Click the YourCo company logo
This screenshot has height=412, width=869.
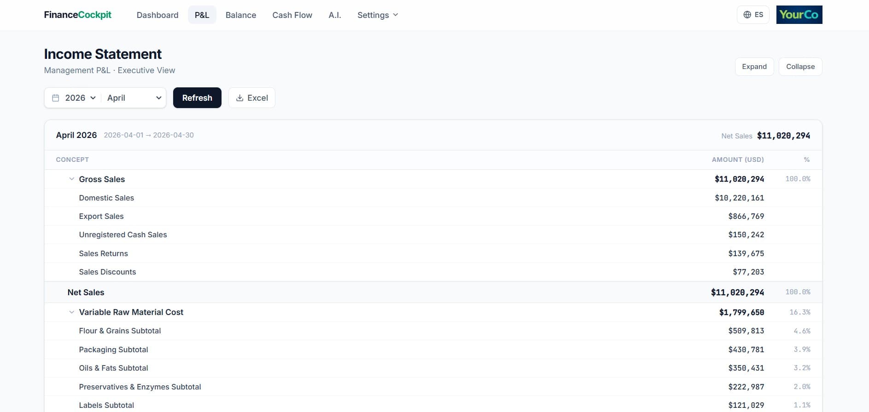(799, 15)
